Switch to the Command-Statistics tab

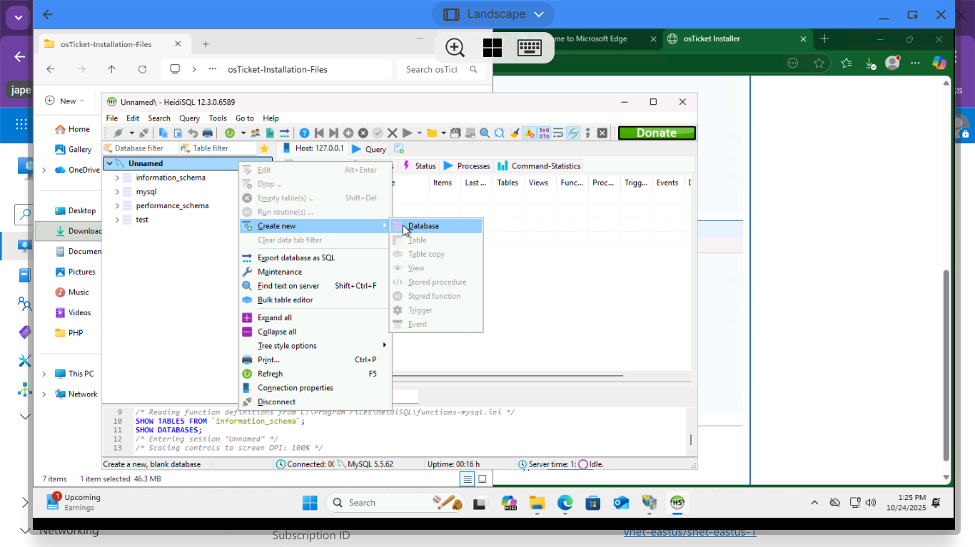click(540, 166)
